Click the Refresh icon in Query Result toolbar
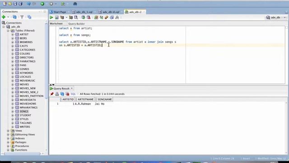The image size is (289, 163). [x=62, y=94]
